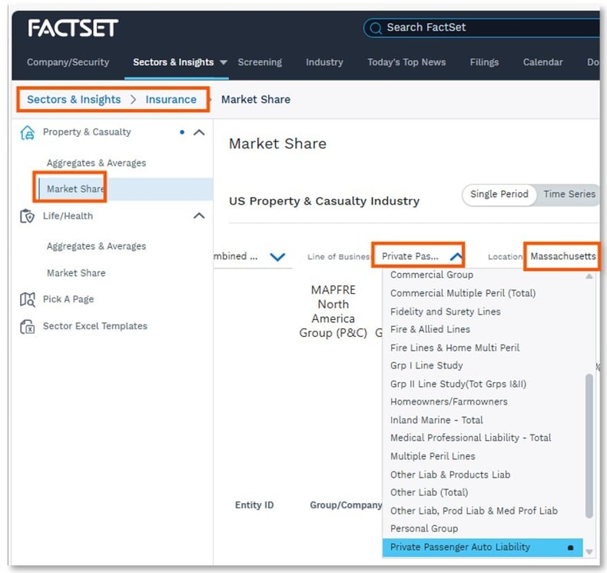Open the Location Massachusetts dropdown

562,256
